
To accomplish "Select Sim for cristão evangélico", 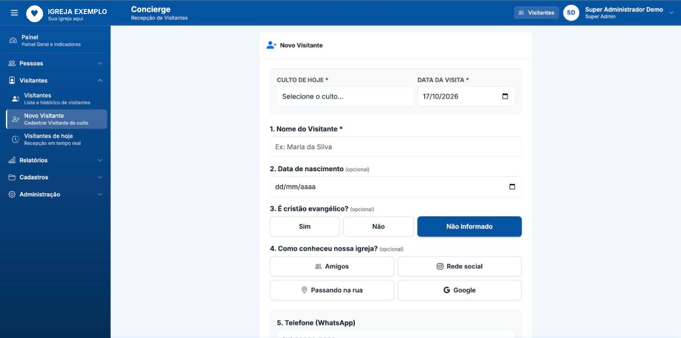I will click(305, 226).
